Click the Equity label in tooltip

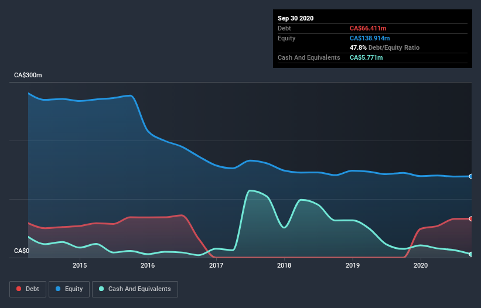(x=286, y=38)
